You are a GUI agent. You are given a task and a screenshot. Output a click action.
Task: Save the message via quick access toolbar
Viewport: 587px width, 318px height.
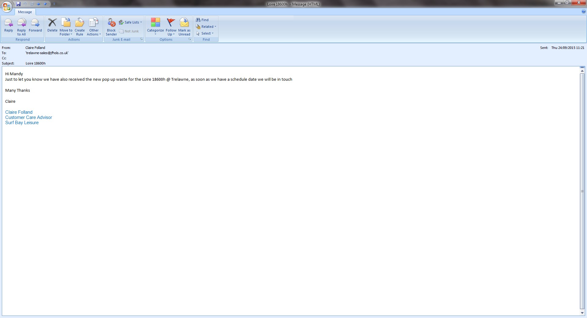pos(18,4)
